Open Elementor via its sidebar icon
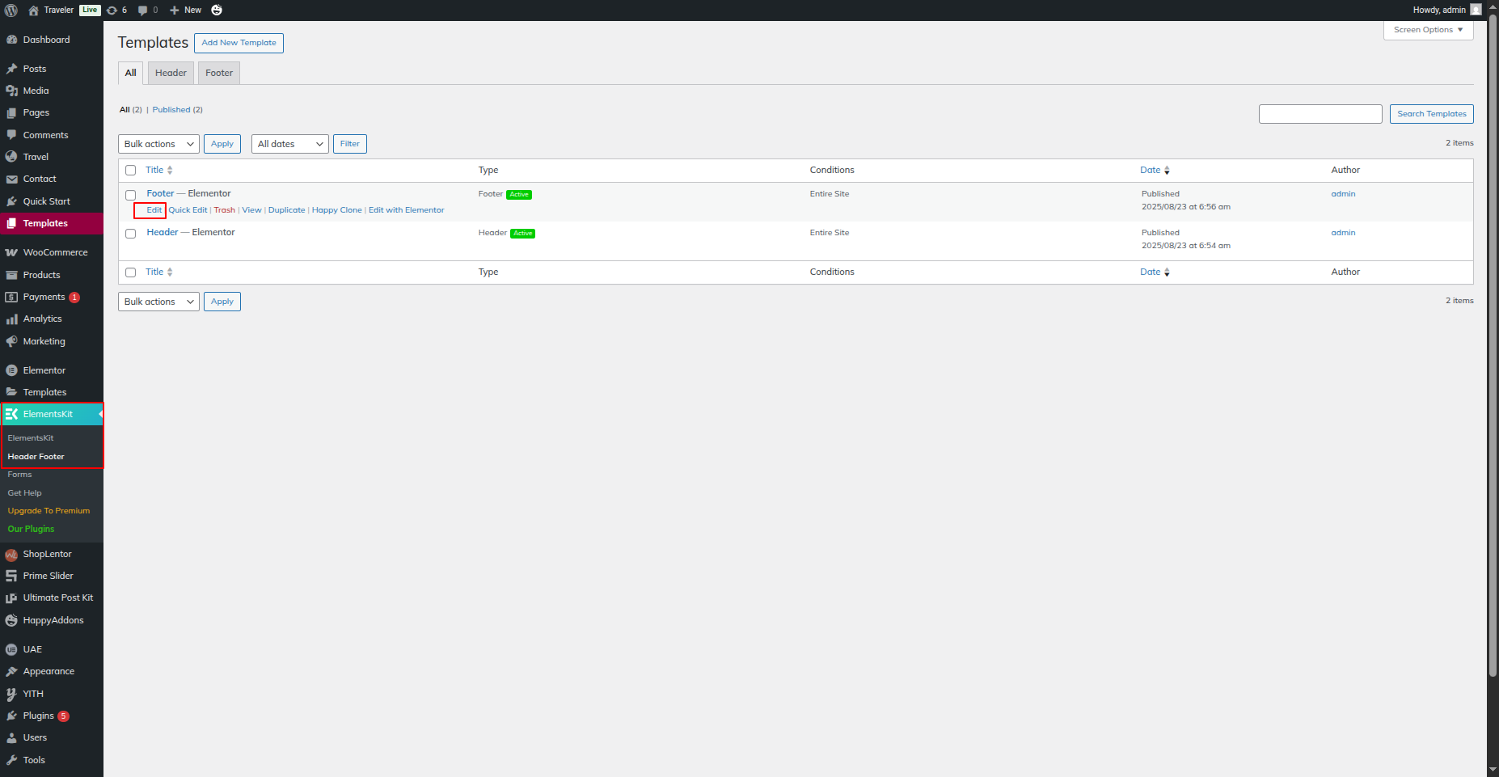 tap(11, 370)
